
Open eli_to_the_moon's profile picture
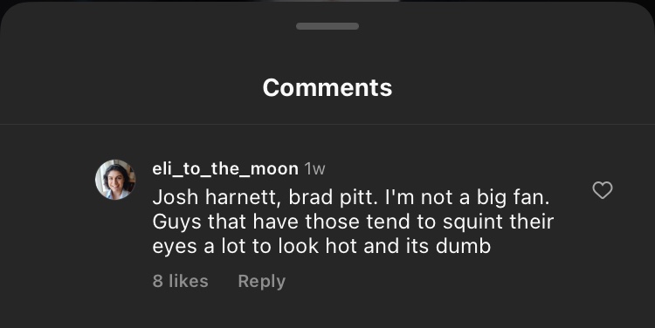pyautogui.click(x=115, y=180)
